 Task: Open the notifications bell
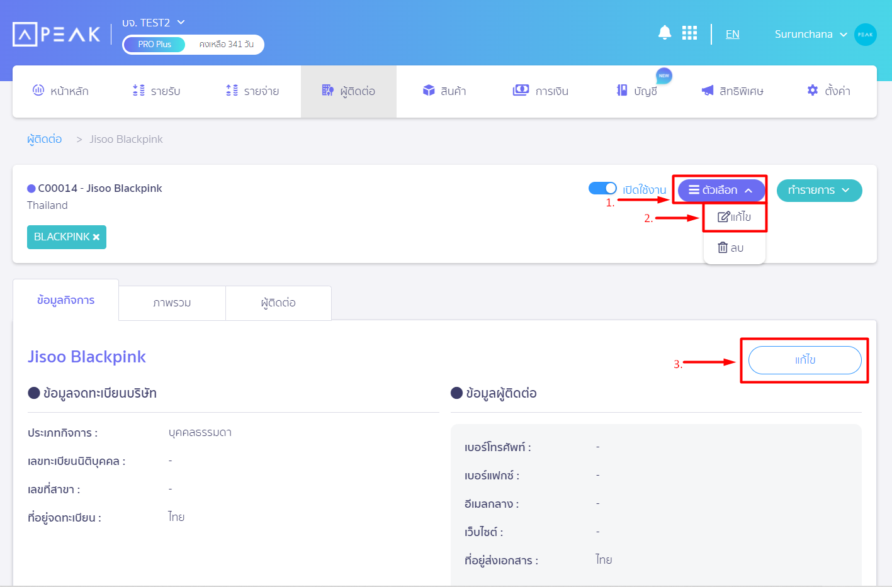click(x=665, y=33)
